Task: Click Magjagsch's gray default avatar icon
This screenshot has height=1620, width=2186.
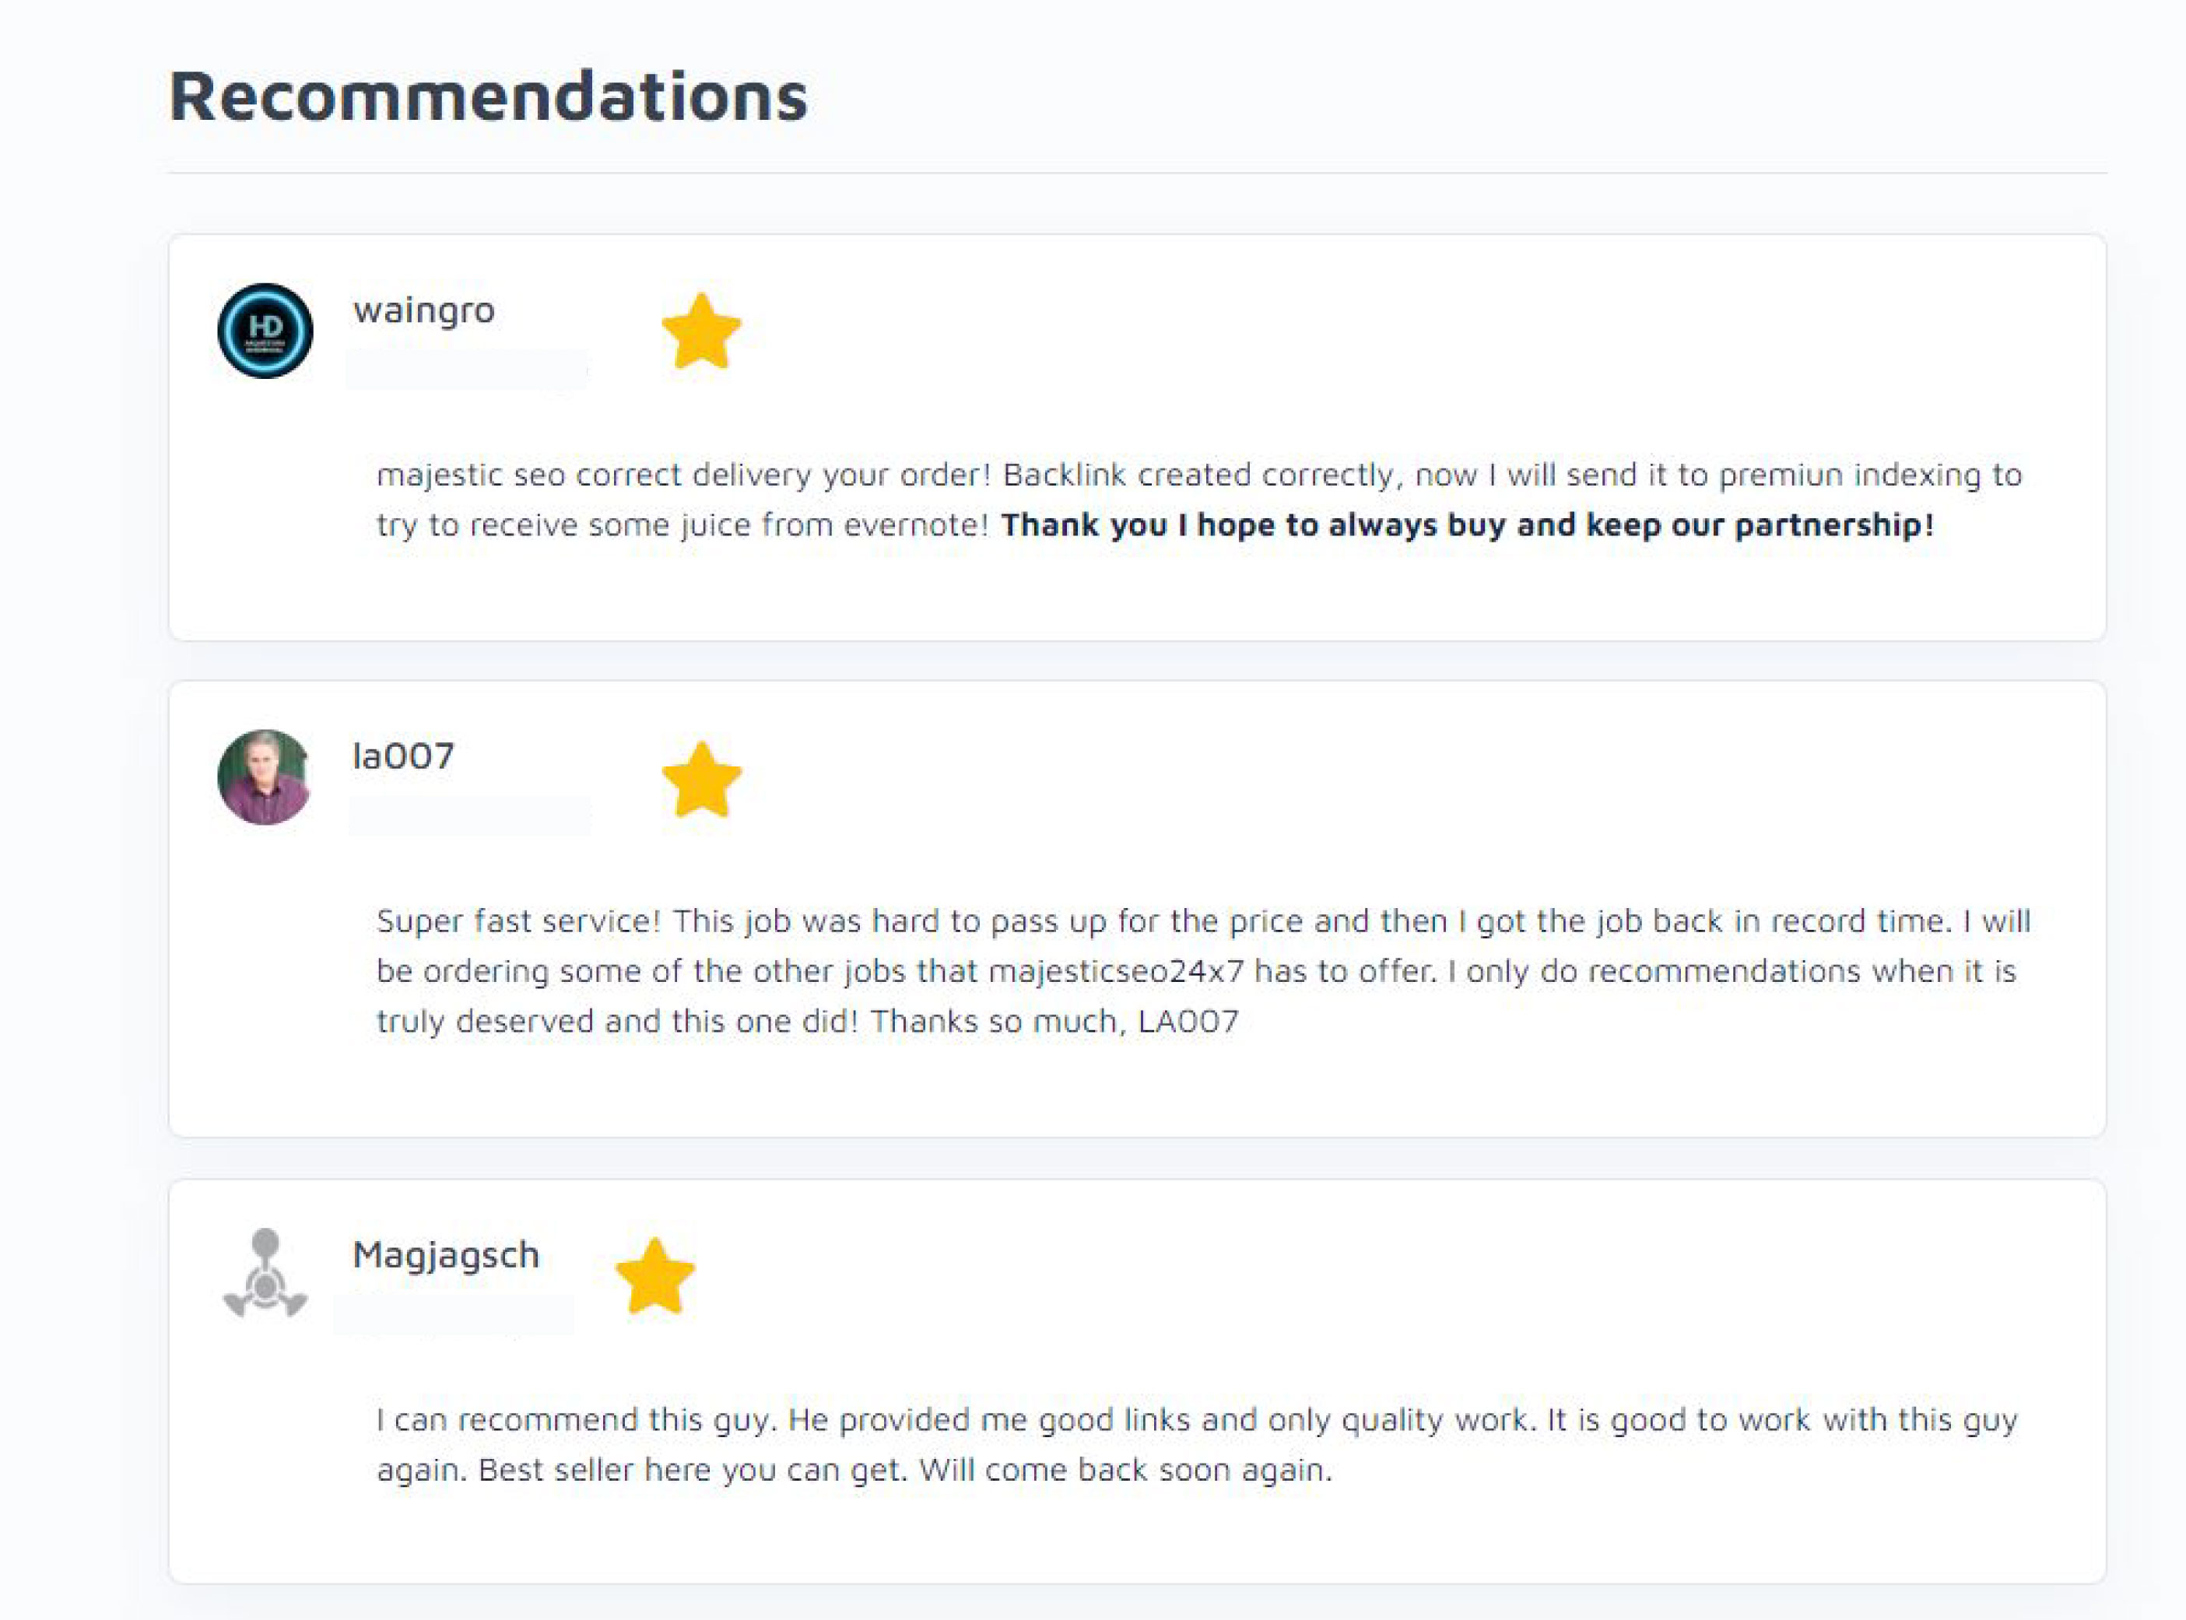Action: coord(265,1273)
